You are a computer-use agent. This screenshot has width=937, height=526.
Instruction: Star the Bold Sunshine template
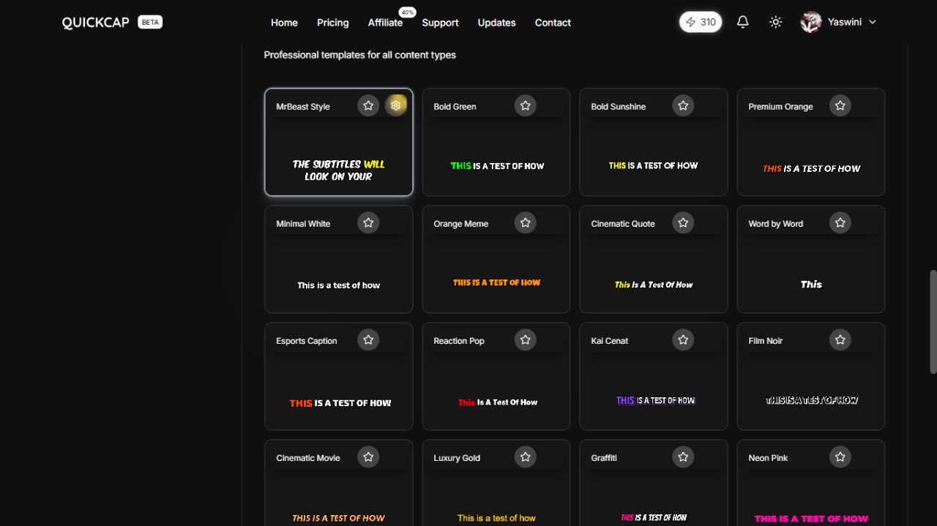683,105
